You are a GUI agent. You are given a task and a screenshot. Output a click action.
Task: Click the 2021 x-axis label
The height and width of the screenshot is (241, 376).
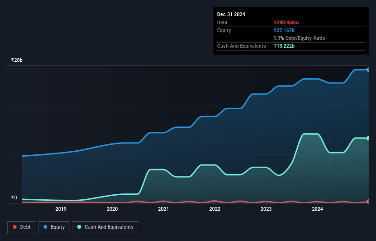pyautogui.click(x=163, y=209)
